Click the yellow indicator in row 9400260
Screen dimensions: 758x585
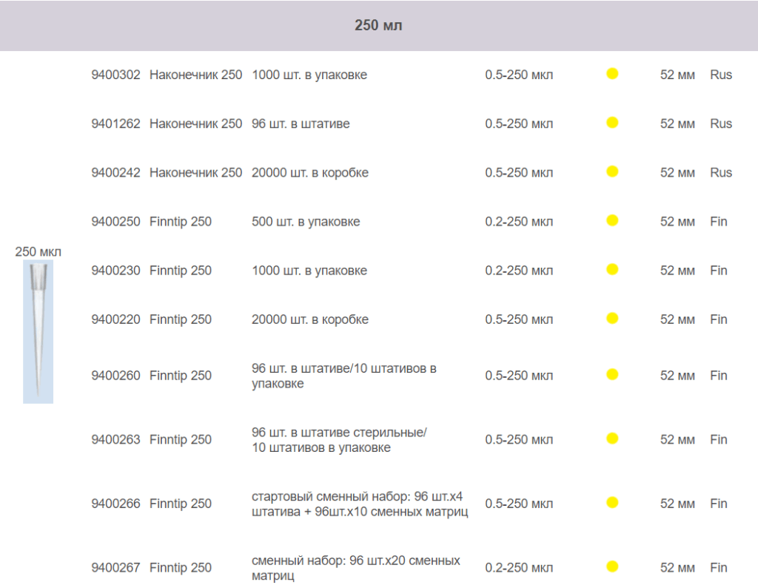pyautogui.click(x=612, y=374)
